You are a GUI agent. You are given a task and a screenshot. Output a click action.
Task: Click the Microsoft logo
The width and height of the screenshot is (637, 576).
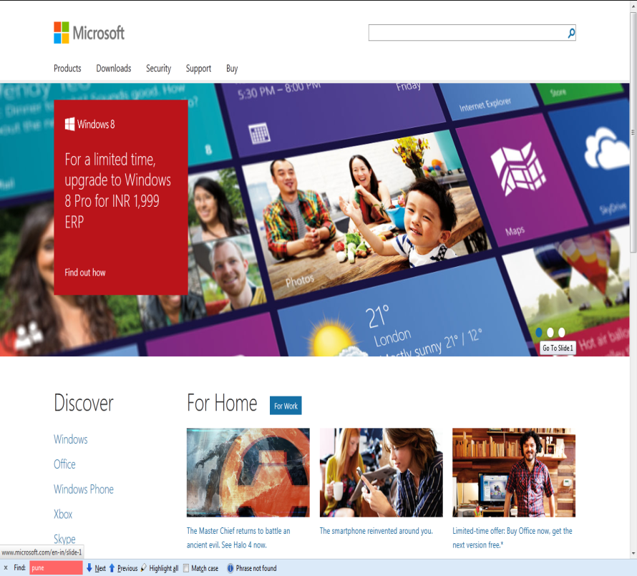click(89, 33)
